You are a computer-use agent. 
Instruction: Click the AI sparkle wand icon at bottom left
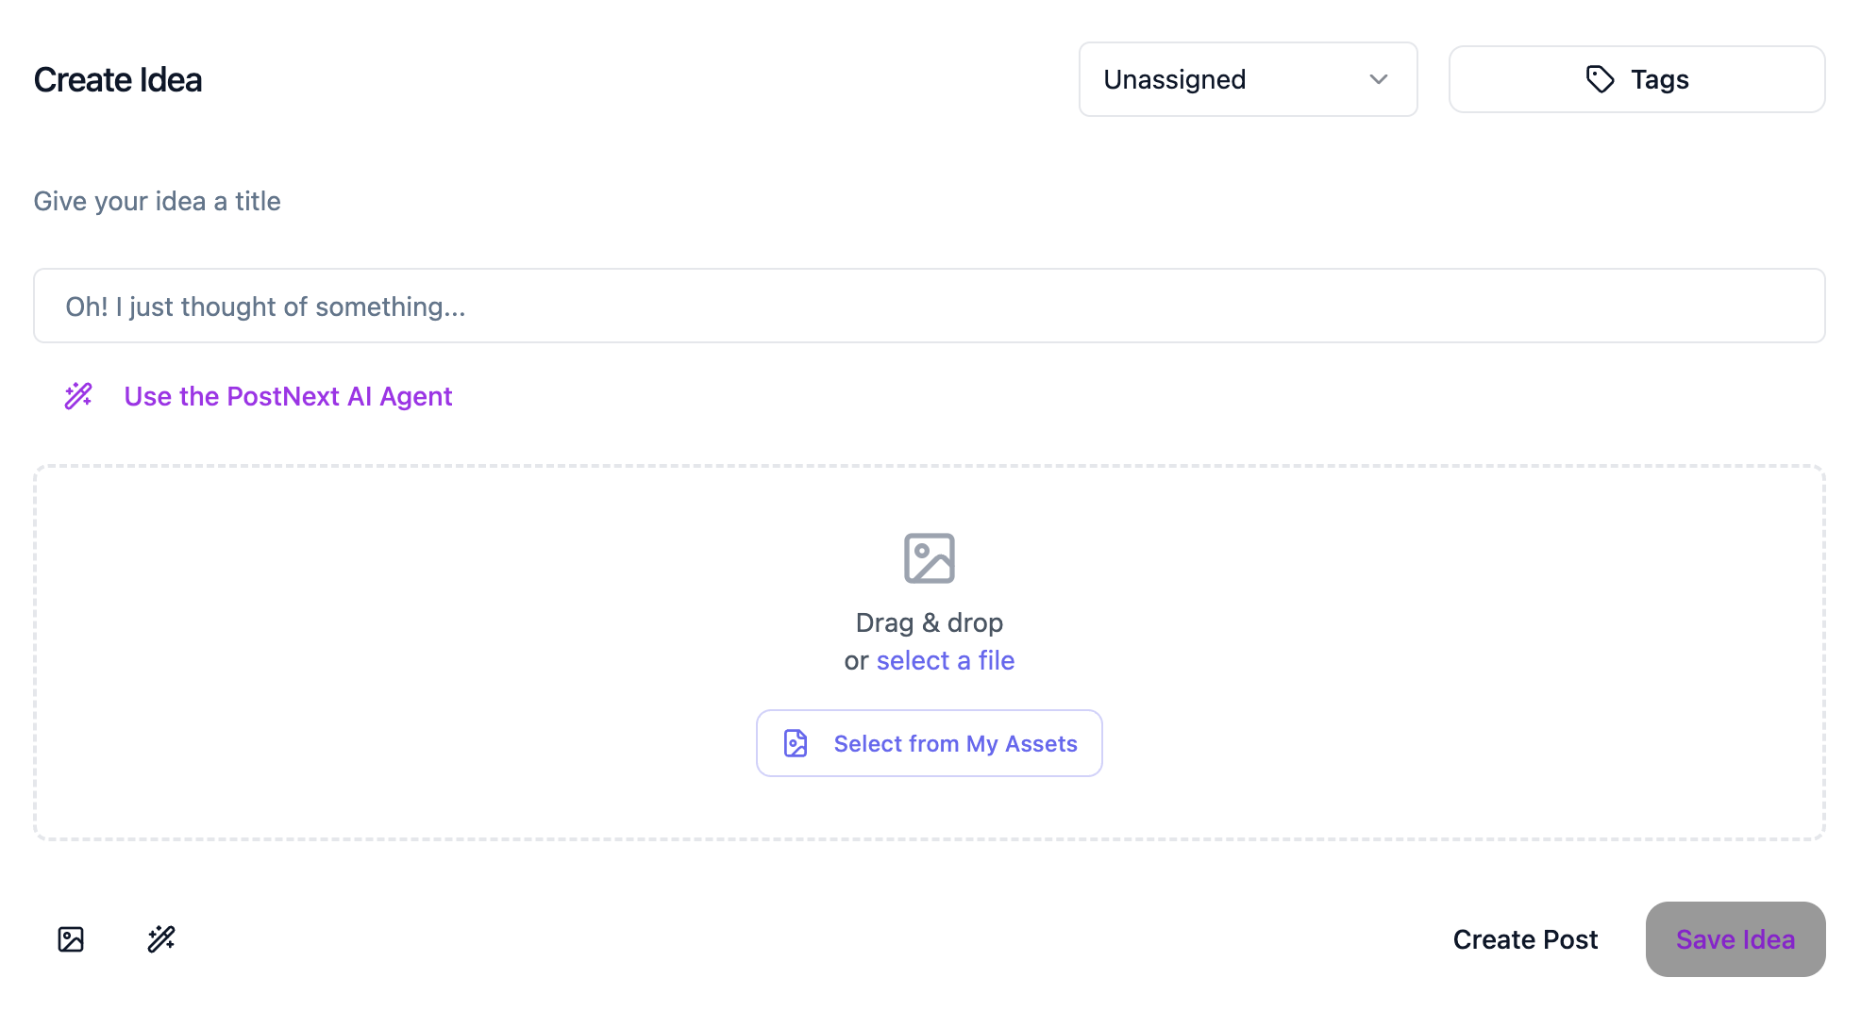[x=160, y=938]
